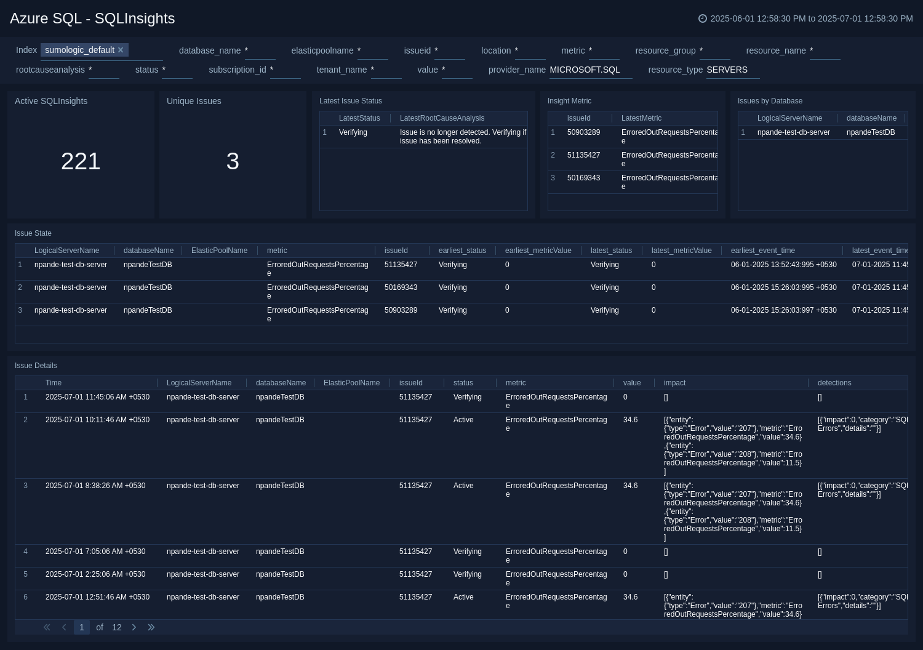Image resolution: width=923 pixels, height=650 pixels.
Task: Edit resource_type filter SERVERS
Action: pyautogui.click(x=733, y=70)
